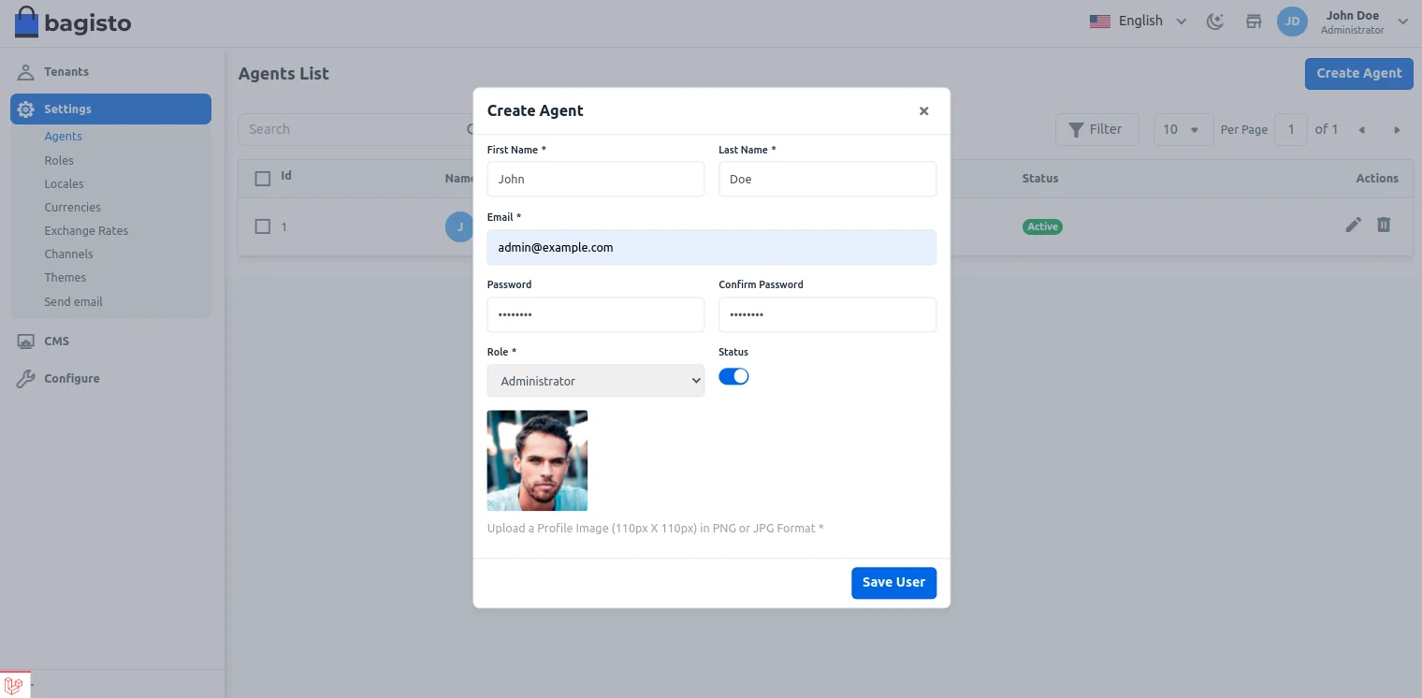
Task: Expand the English language selector
Action: click(x=1138, y=21)
